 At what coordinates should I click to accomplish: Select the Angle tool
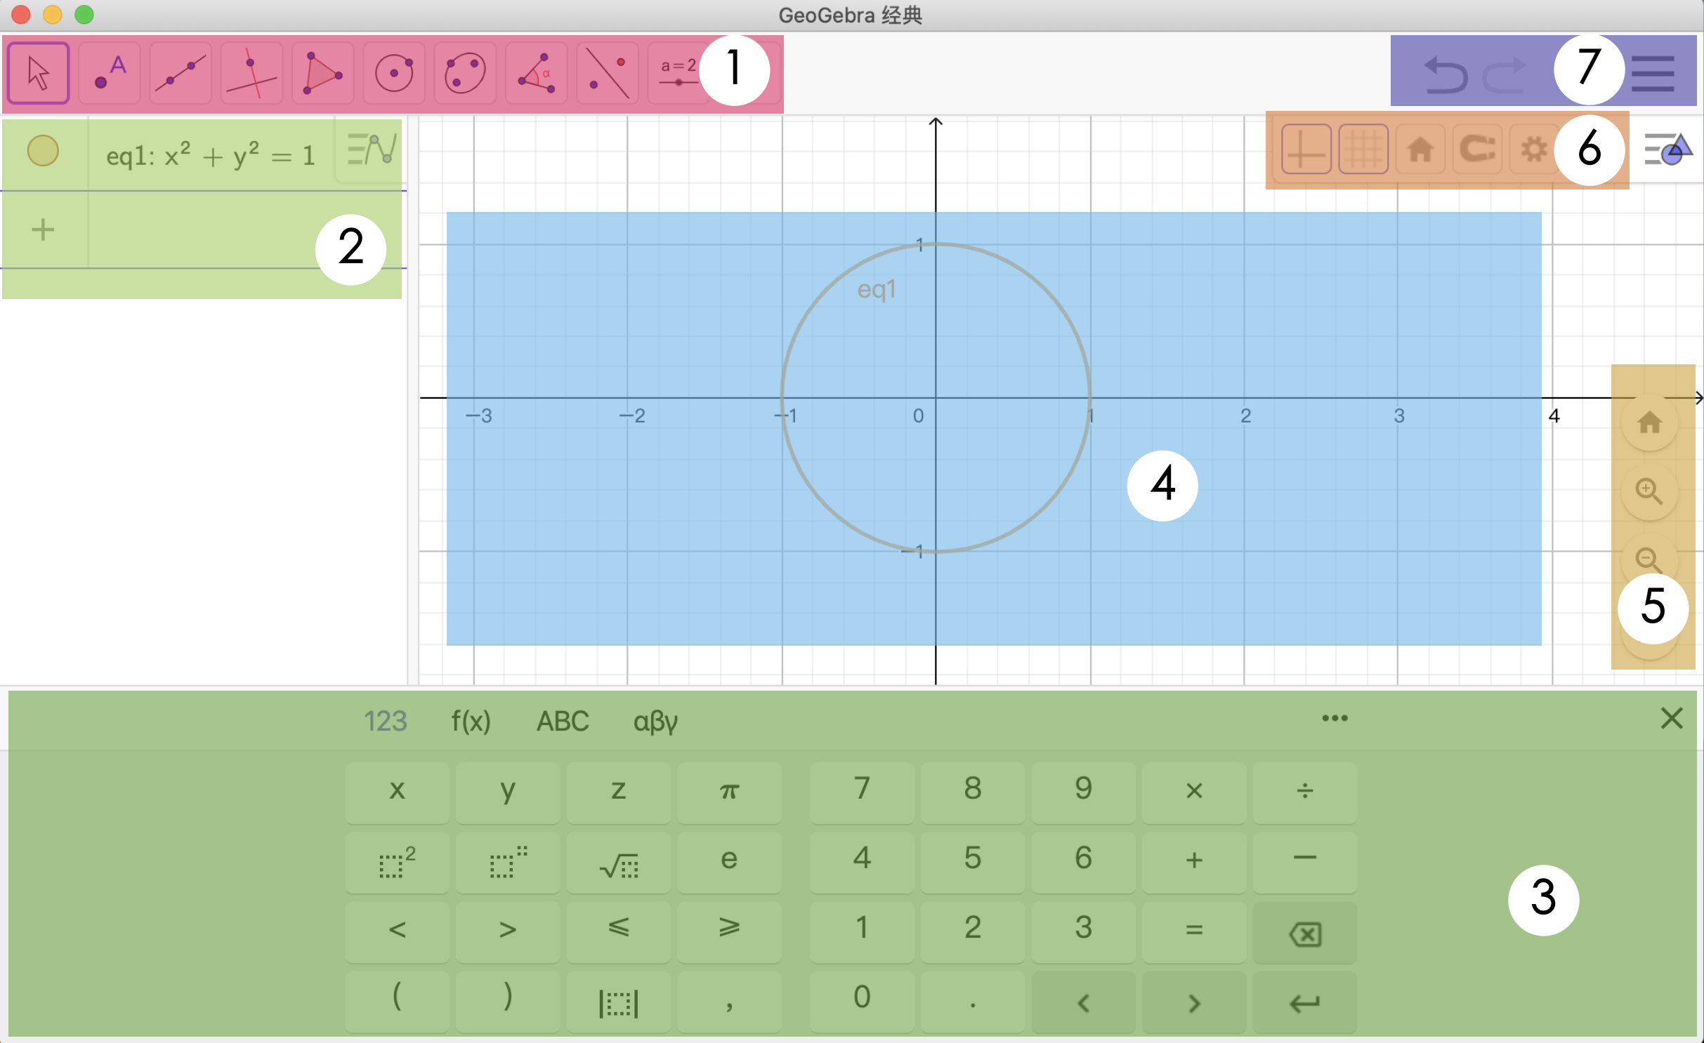[536, 73]
